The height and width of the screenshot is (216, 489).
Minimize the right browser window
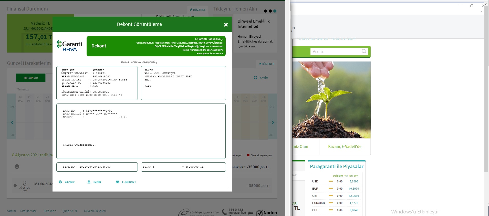click(460, 6)
